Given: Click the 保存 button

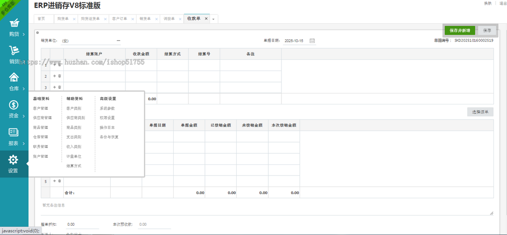Looking at the screenshot, I should coord(487,30).
